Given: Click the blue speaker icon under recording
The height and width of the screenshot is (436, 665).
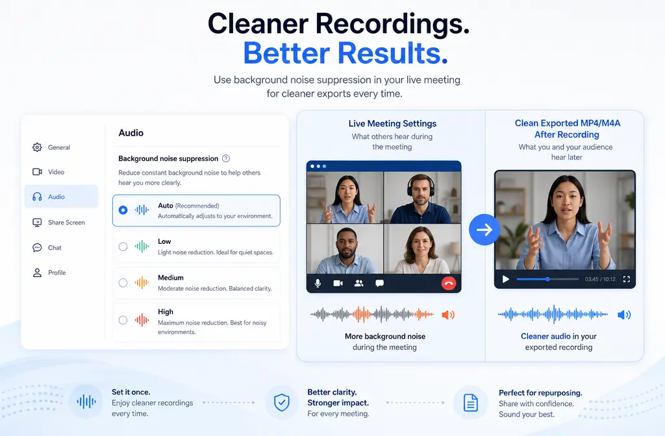Looking at the screenshot, I should [624, 315].
